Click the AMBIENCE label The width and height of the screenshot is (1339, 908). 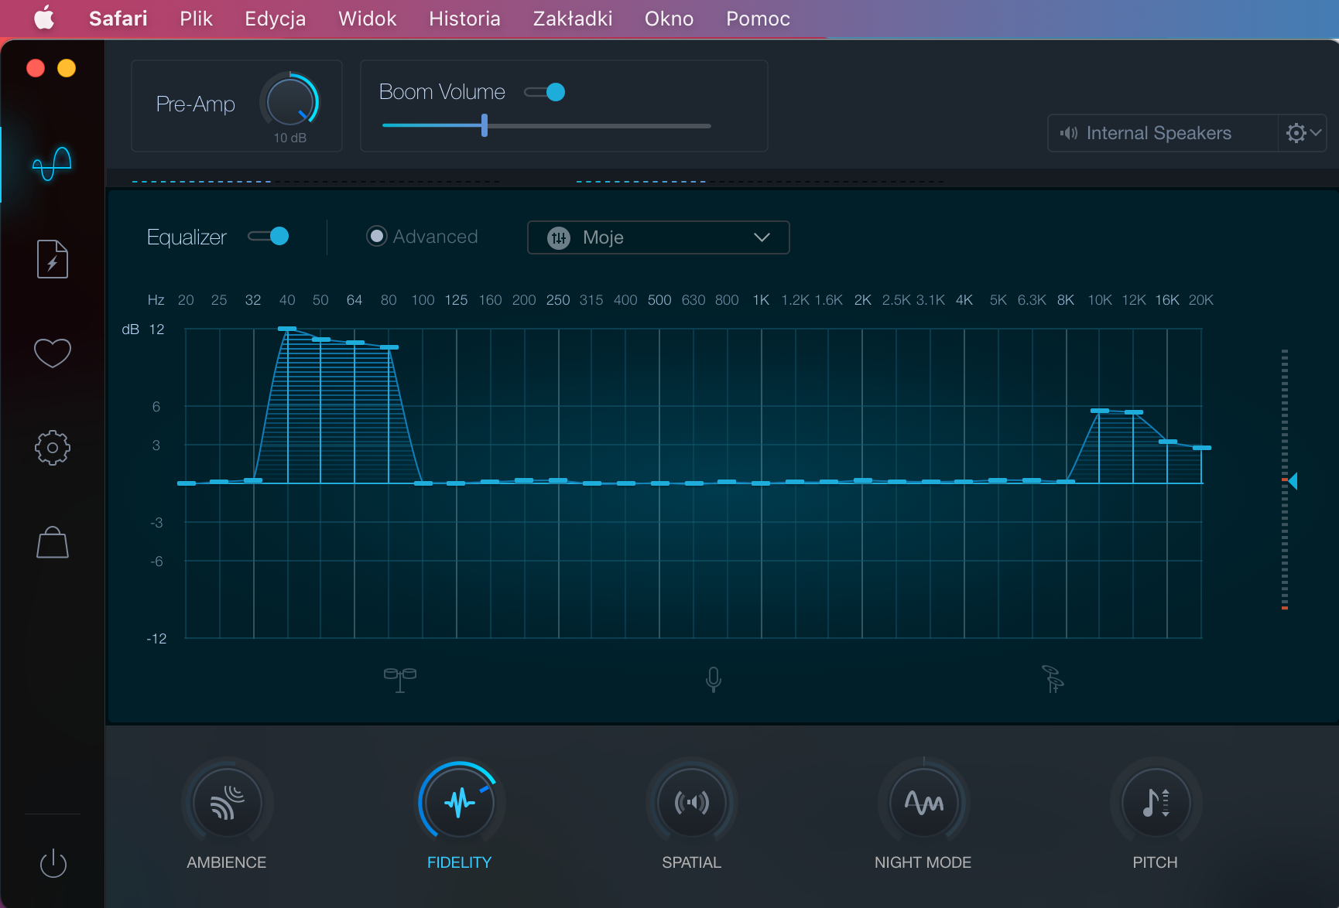click(x=227, y=862)
